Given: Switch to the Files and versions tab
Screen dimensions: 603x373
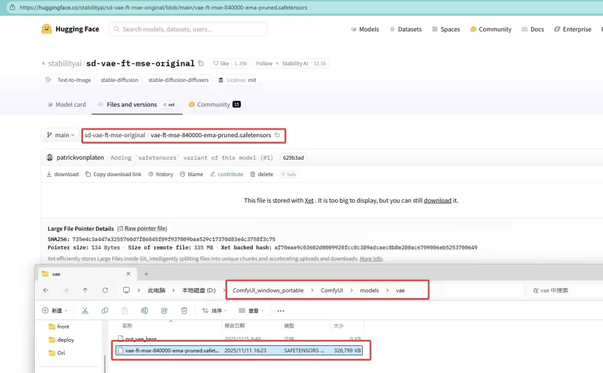Looking at the screenshot, I should (x=137, y=105).
